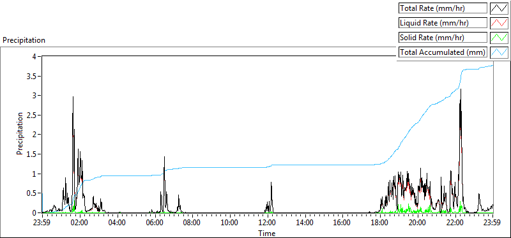Click the leftmost 23:59 time axis label
This screenshot has height=238, width=511.
[x=42, y=223]
